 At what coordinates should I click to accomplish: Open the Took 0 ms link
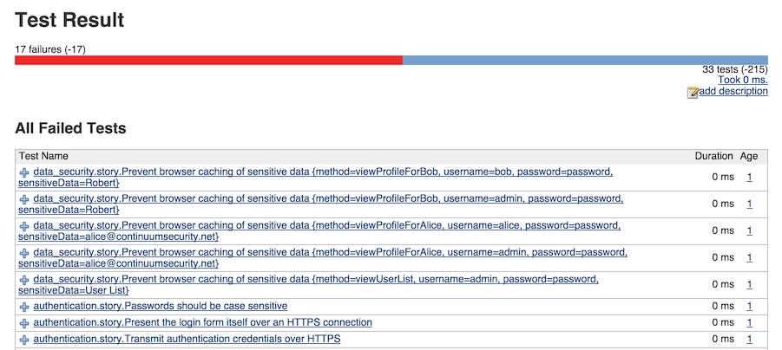click(743, 80)
